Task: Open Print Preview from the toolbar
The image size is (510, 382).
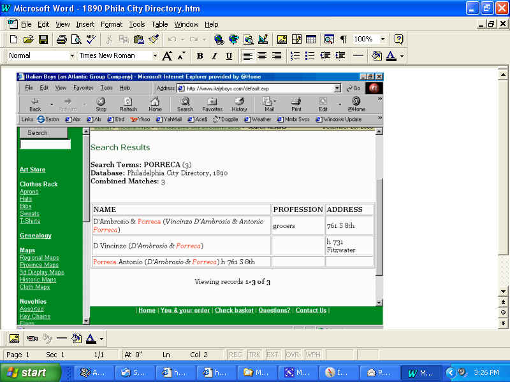Action: [76, 39]
